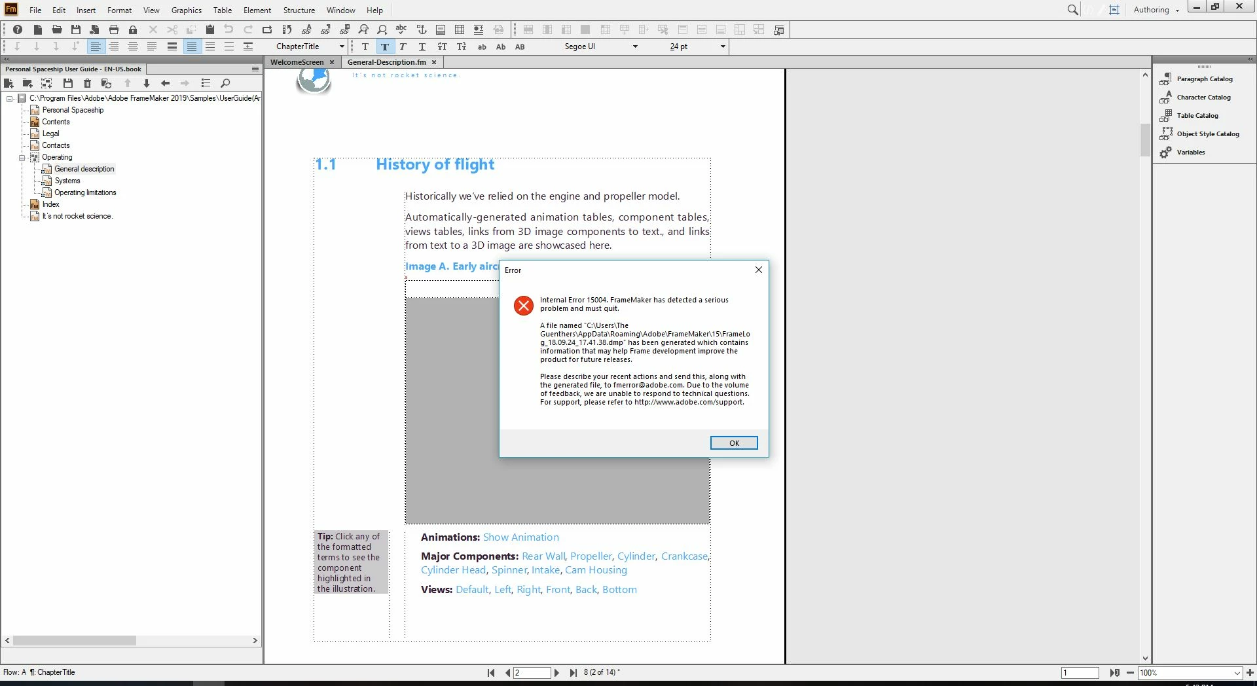Open the Authoring workspace dropdown
Screen dimensions: 1257x686
[x=1156, y=10]
